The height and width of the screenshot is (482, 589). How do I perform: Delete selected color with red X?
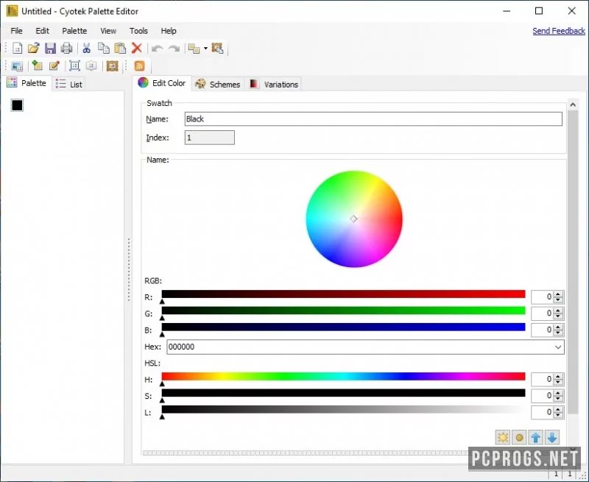tap(137, 48)
